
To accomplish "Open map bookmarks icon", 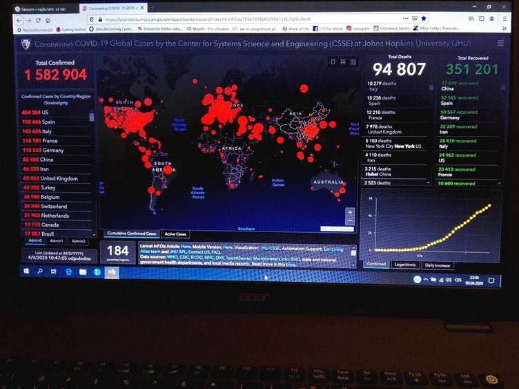I will [x=333, y=62].
